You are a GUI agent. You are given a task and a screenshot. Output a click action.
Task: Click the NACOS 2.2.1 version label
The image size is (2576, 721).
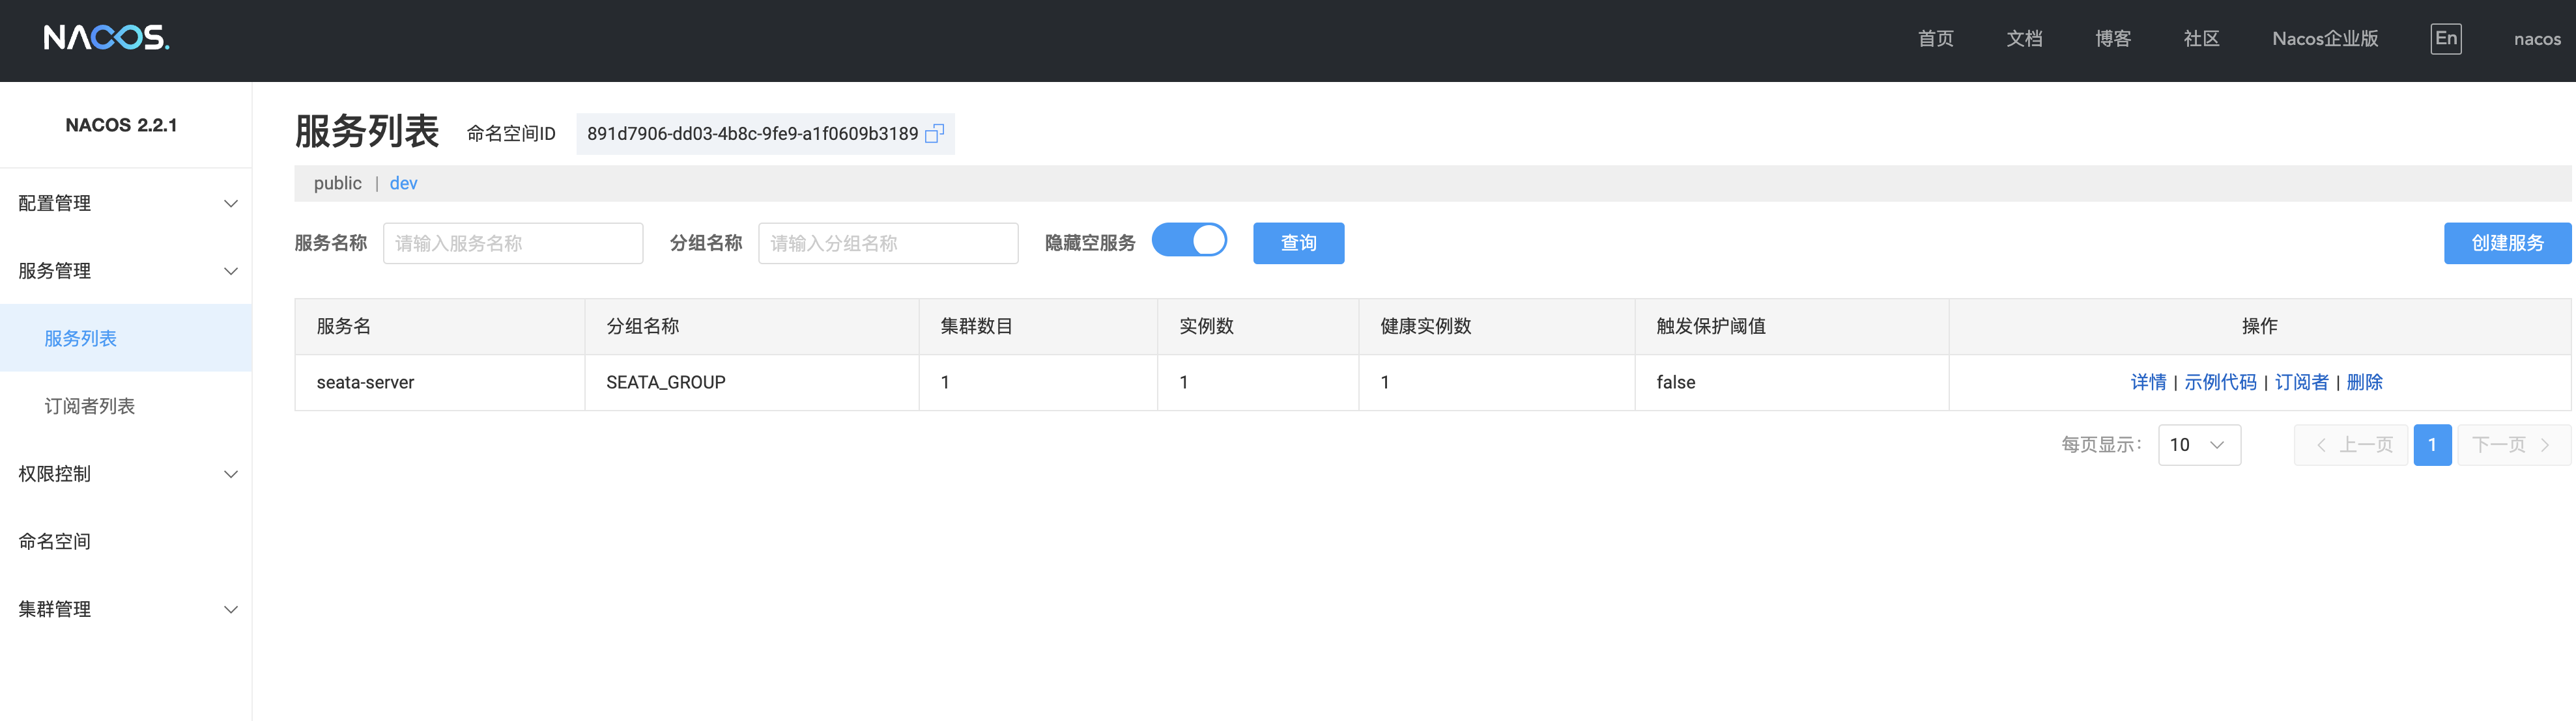coord(121,126)
